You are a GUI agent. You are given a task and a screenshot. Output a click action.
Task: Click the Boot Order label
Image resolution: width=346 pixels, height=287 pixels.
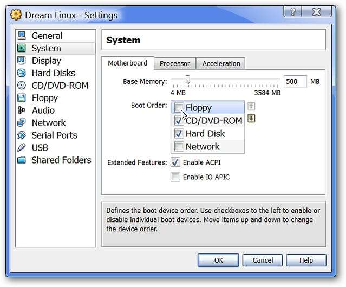coord(149,105)
